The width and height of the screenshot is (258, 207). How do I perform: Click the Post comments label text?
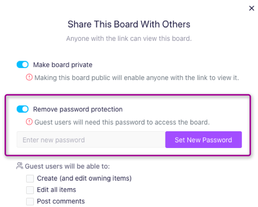pos(61,201)
